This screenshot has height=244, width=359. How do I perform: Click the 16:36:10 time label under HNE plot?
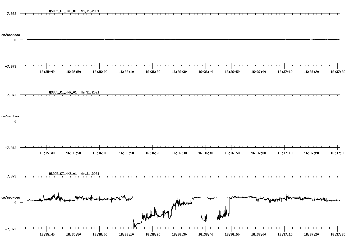click(126, 72)
